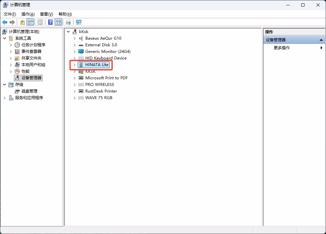Click Scan for hardware changes icon
The image size is (326, 234).
click(x=79, y=22)
